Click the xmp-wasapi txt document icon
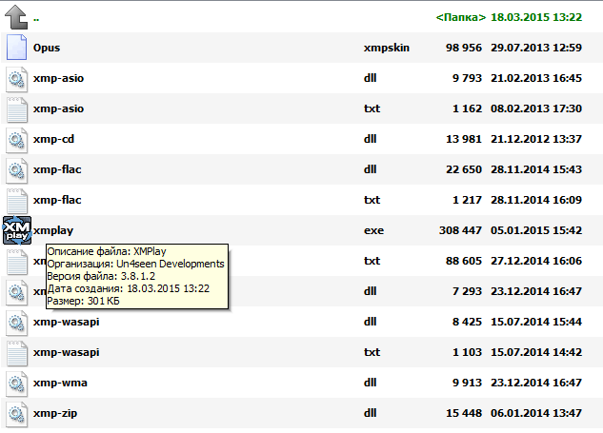This screenshot has width=603, height=433. (16, 353)
